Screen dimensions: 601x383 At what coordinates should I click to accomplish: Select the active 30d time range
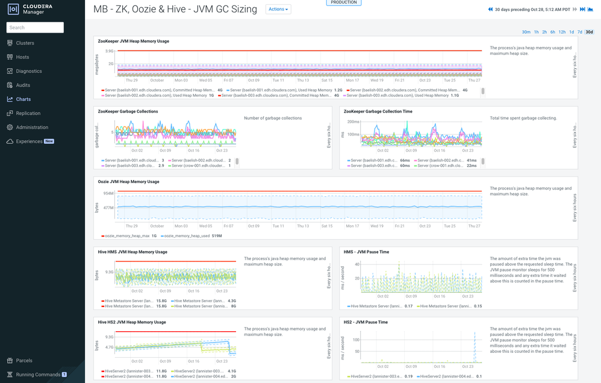[589, 32]
